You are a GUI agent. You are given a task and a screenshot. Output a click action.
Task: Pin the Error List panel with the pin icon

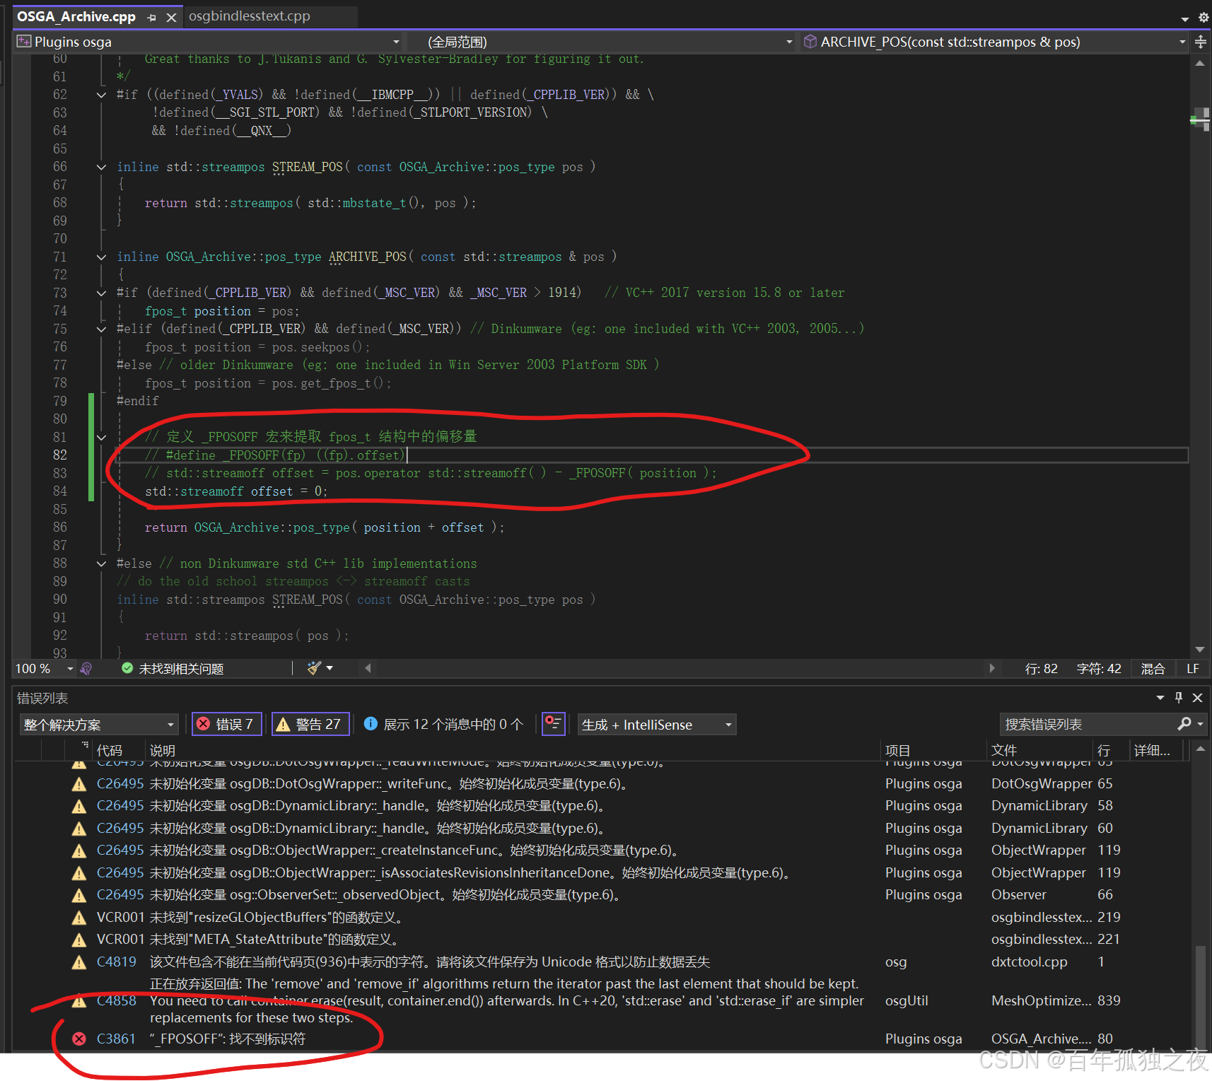tap(1178, 698)
